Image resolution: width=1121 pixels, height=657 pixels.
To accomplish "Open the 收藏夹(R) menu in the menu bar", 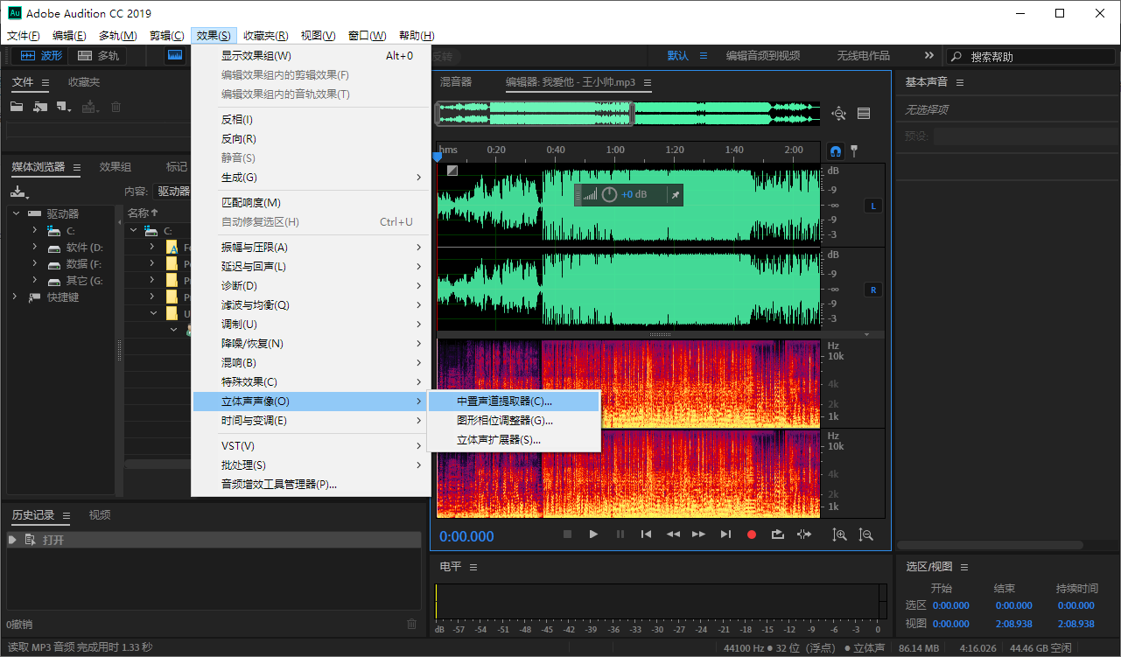I will click(265, 36).
